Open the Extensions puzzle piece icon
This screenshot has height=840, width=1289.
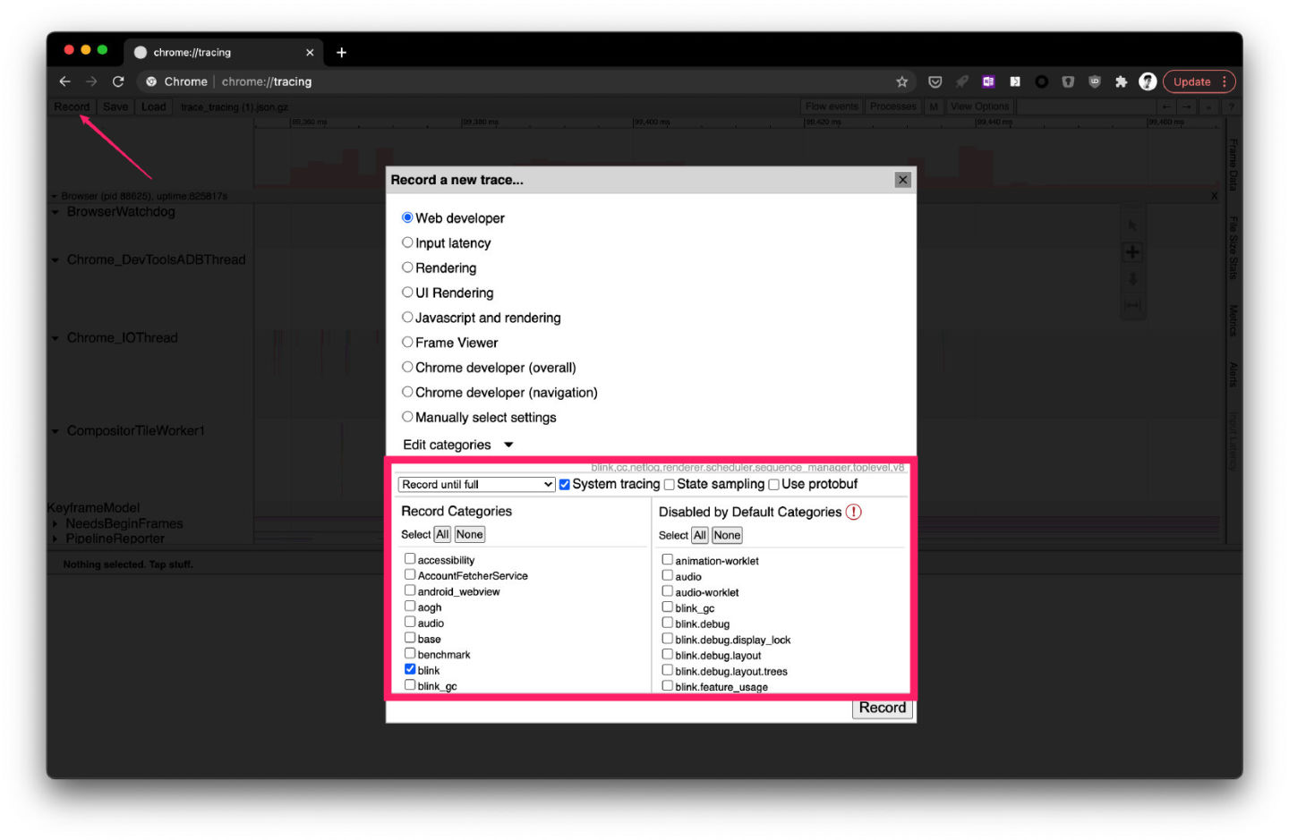click(x=1121, y=81)
